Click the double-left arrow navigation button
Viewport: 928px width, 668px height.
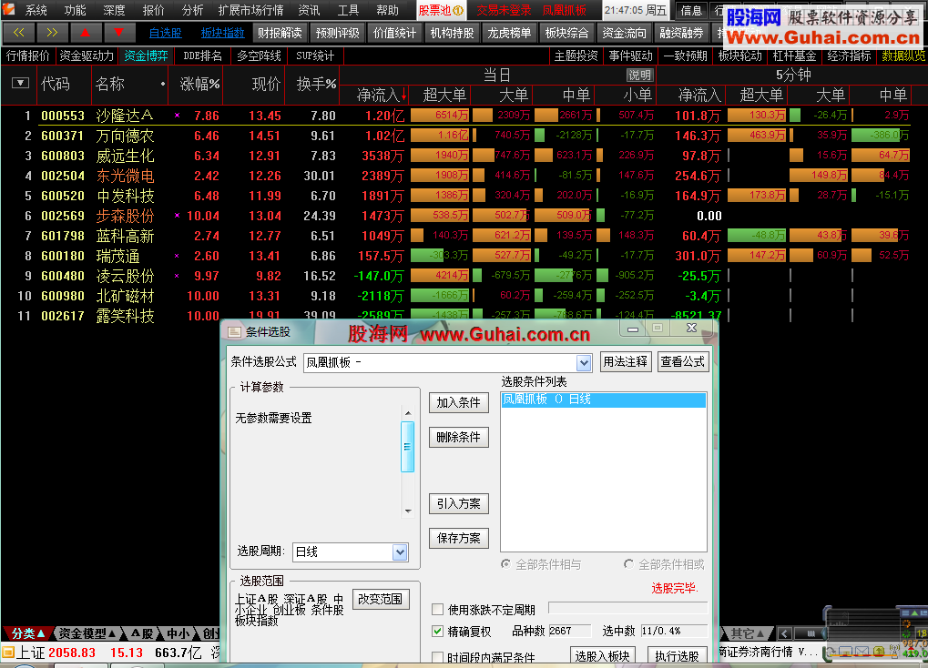tap(18, 33)
